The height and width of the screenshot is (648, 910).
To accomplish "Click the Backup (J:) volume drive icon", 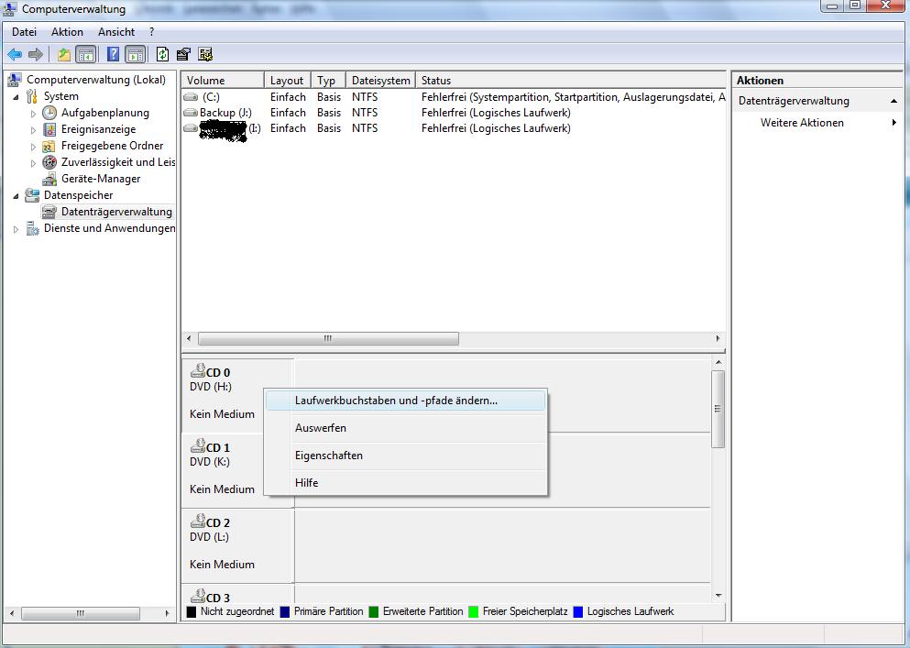I will point(191,113).
